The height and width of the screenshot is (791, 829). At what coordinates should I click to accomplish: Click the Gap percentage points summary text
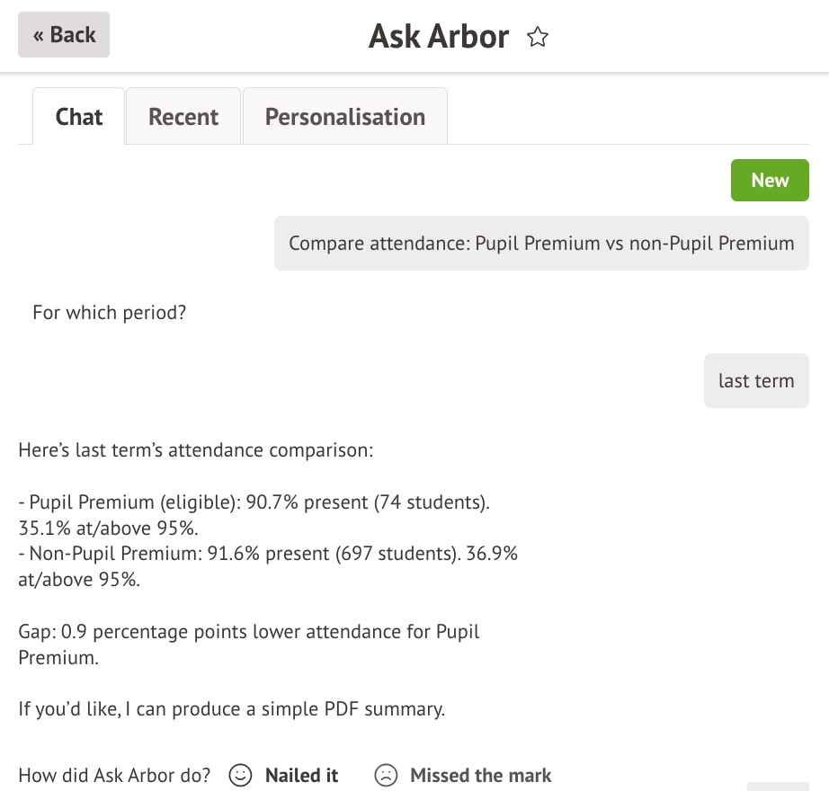coord(248,632)
